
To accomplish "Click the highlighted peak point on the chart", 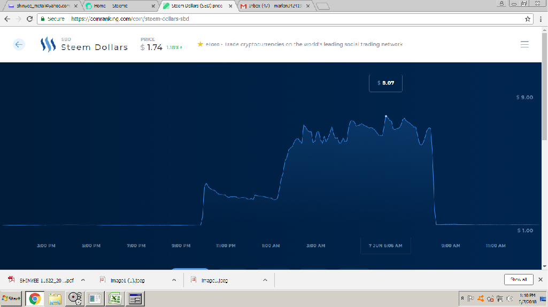I will pyautogui.click(x=386, y=116).
